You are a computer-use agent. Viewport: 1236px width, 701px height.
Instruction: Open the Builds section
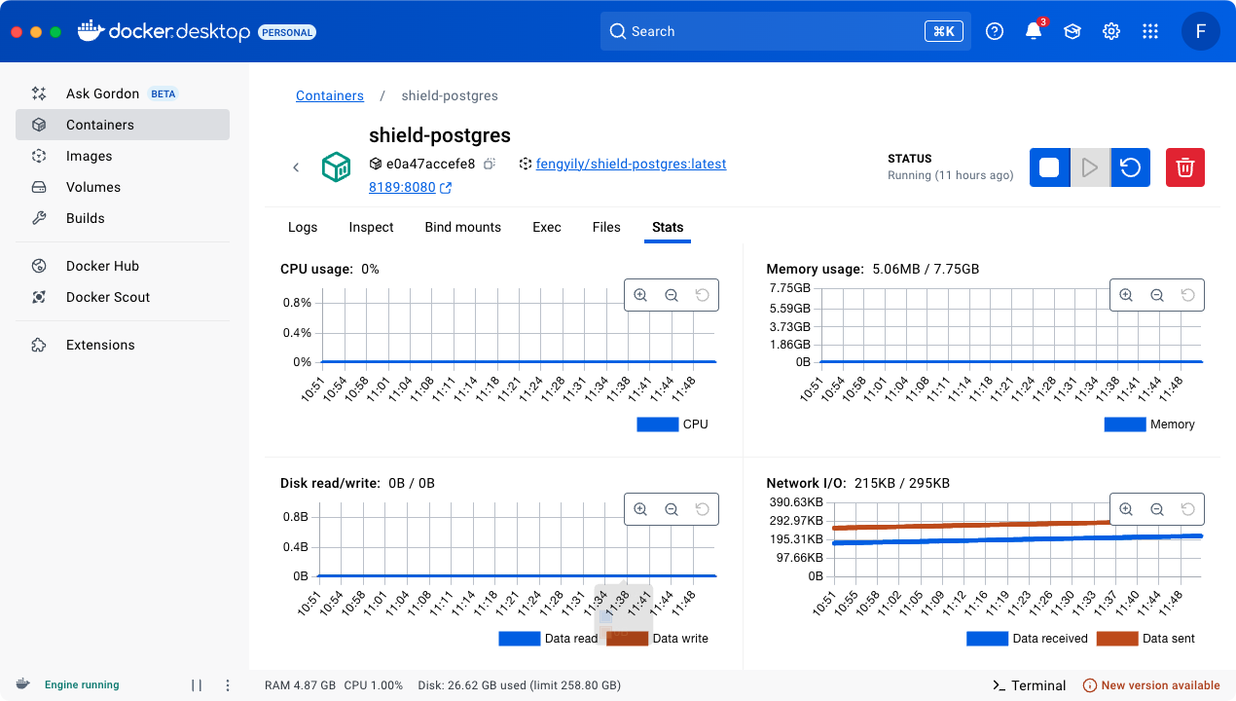click(x=123, y=218)
